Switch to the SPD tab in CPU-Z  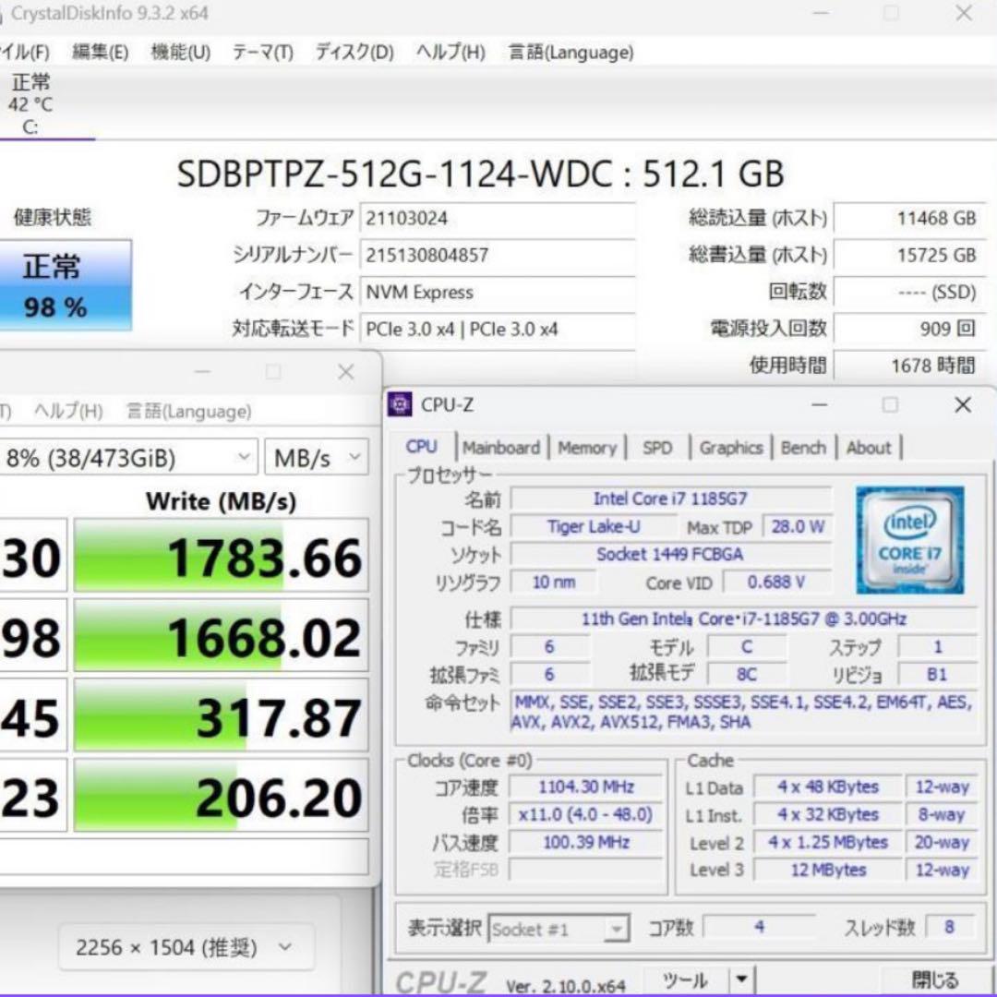pos(657,448)
